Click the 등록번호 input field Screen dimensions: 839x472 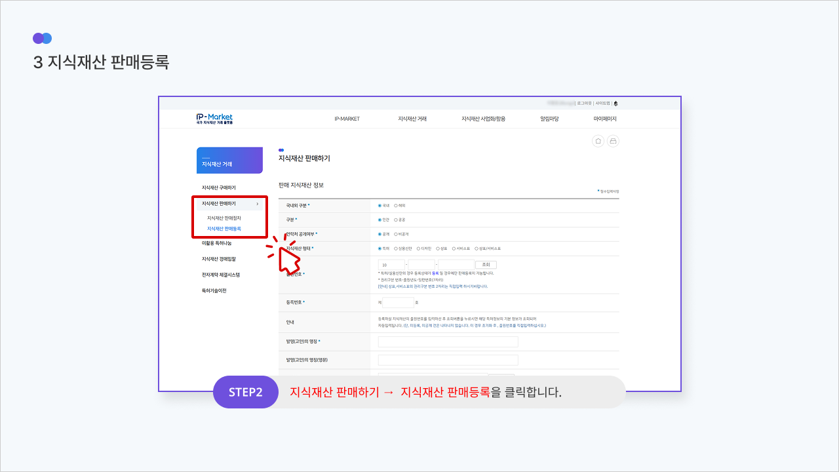click(x=398, y=303)
